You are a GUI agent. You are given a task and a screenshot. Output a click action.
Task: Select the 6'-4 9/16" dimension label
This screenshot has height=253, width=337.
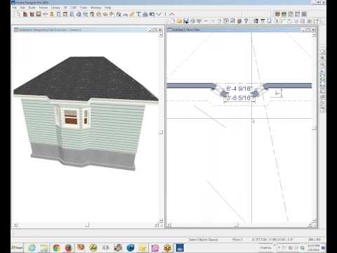click(239, 89)
